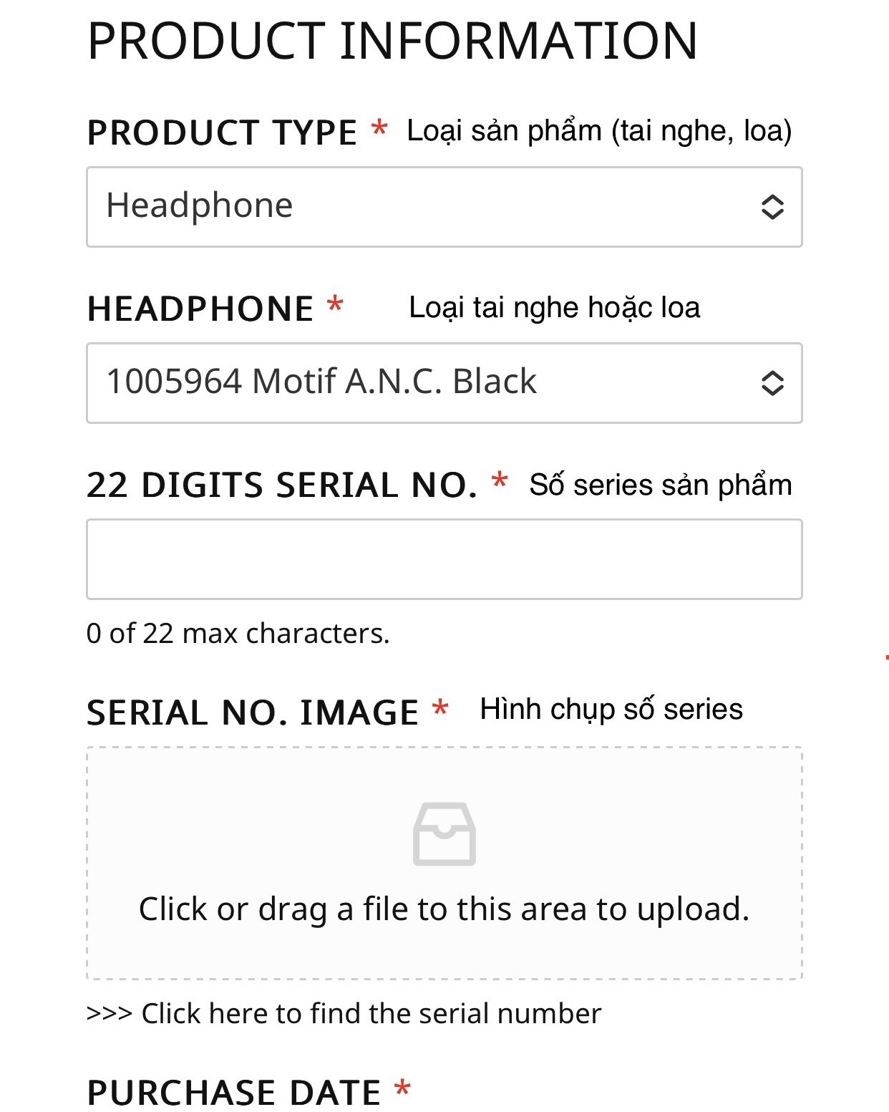
Task: Click the "Hình chụp số series" hint text
Action: 611,710
